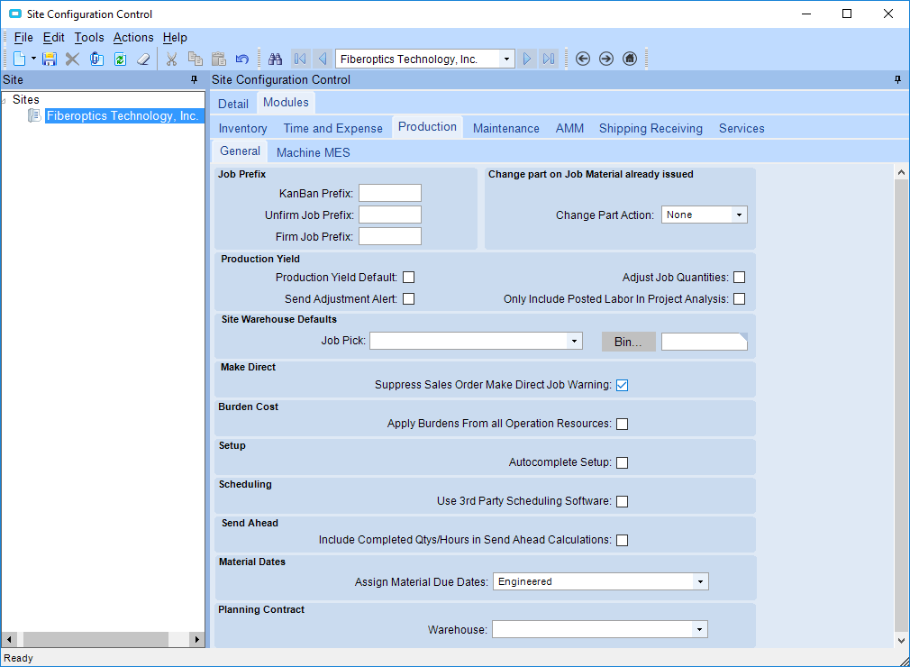Open the New icon dropdown arrow
The height and width of the screenshot is (667, 910).
33,59
